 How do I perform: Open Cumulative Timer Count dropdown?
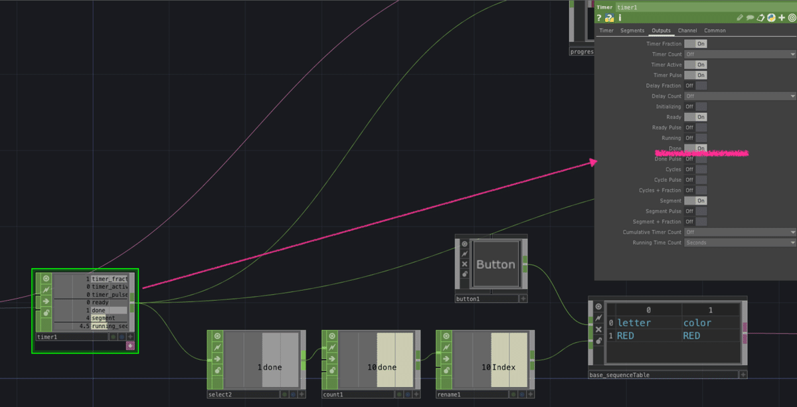pyautogui.click(x=740, y=232)
